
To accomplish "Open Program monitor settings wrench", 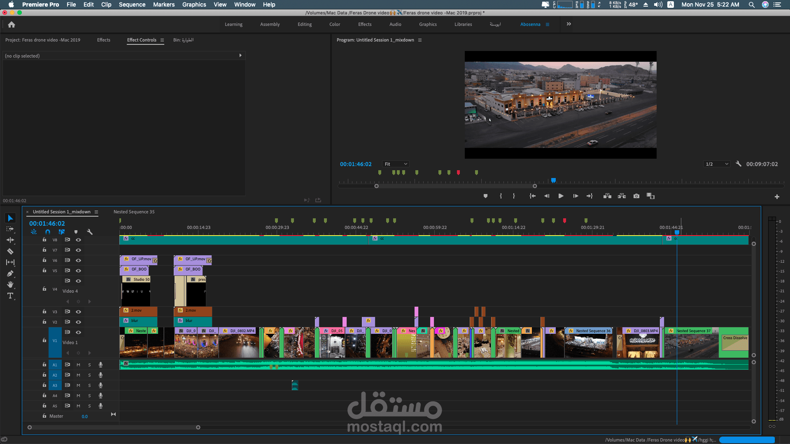I will [739, 164].
